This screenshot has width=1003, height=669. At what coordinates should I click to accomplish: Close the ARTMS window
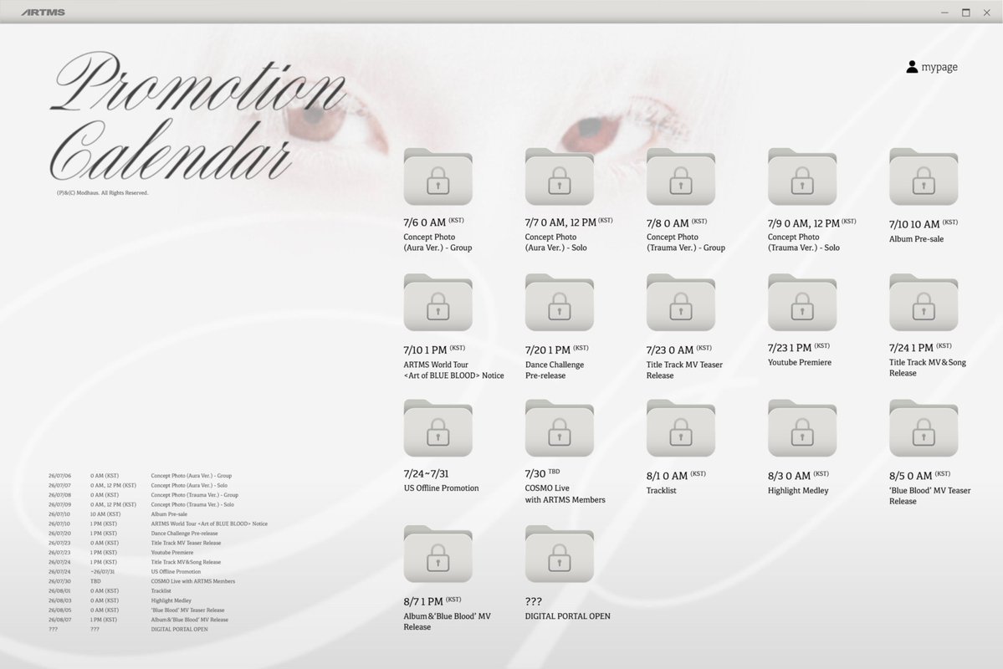987,13
